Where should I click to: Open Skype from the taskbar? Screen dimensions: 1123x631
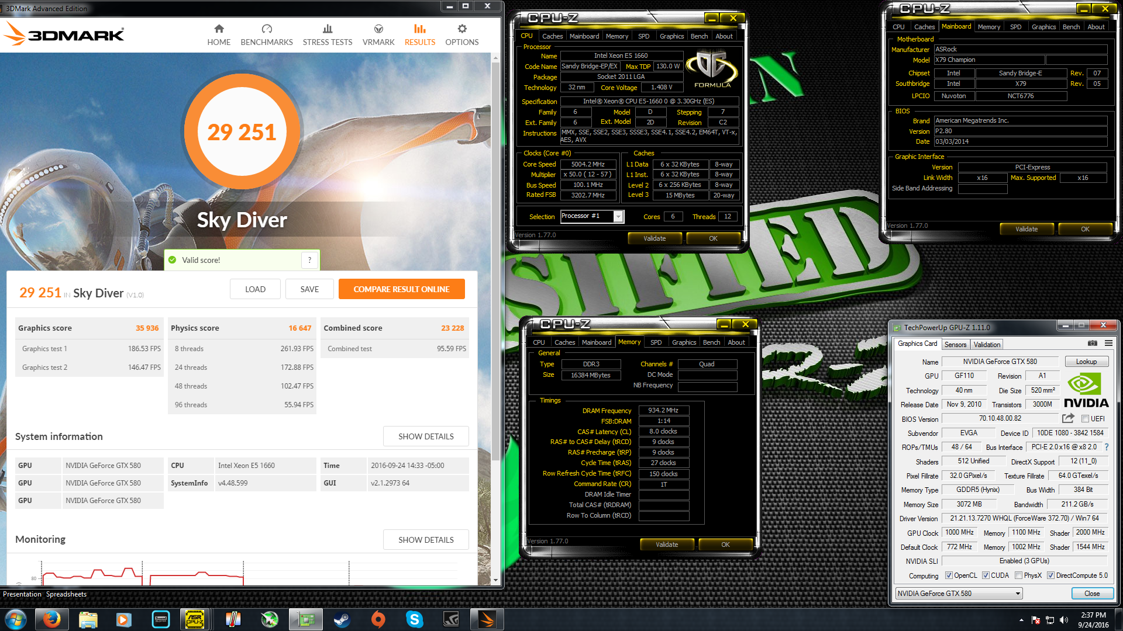click(415, 619)
